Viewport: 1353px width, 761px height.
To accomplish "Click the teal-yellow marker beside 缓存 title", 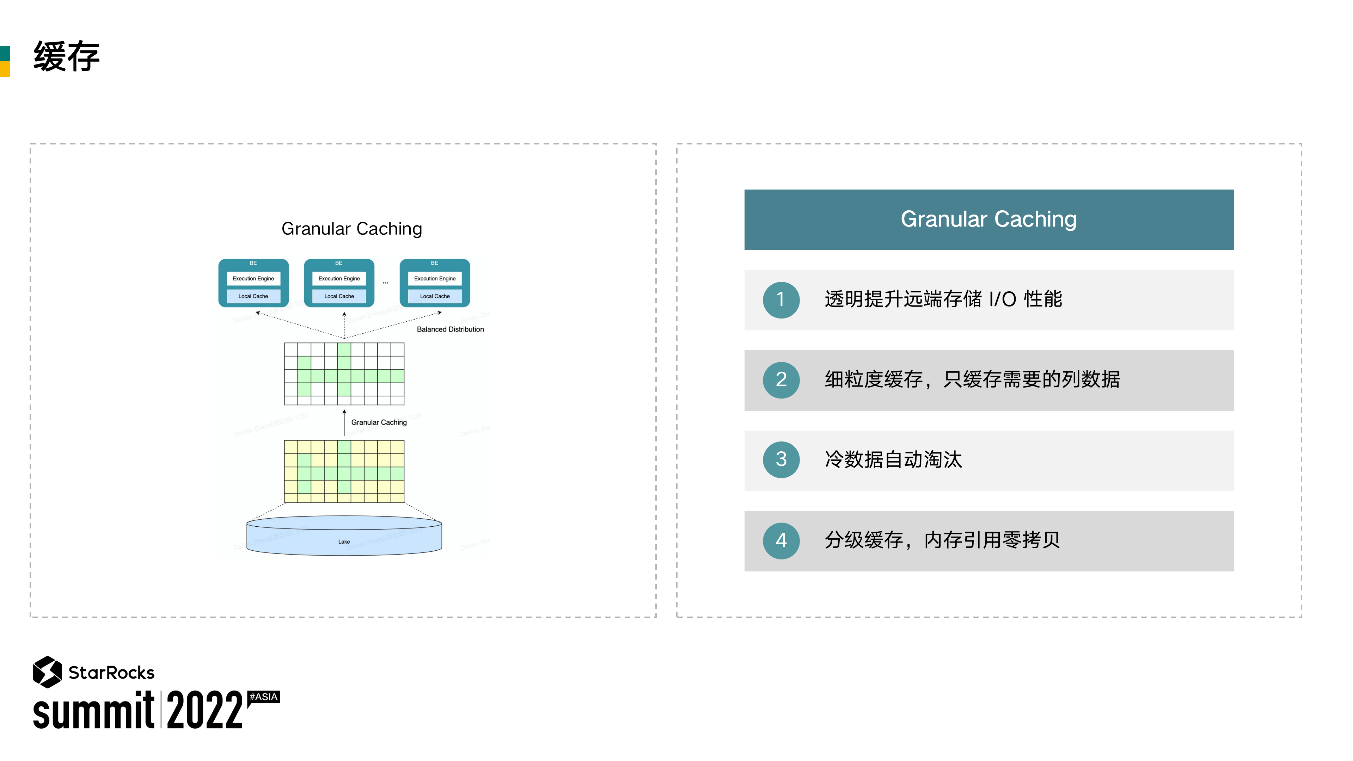I will tap(5, 61).
